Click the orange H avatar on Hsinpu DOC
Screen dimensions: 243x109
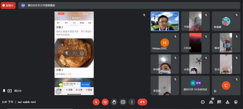point(165,43)
